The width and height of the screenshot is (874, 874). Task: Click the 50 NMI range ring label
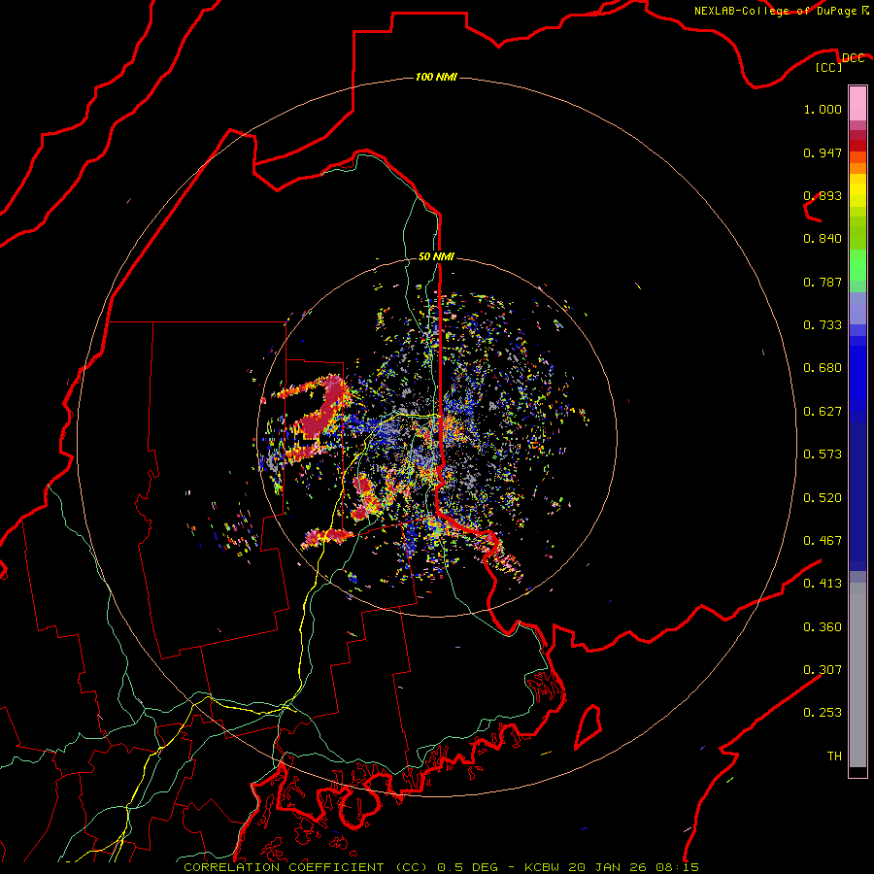[436, 256]
